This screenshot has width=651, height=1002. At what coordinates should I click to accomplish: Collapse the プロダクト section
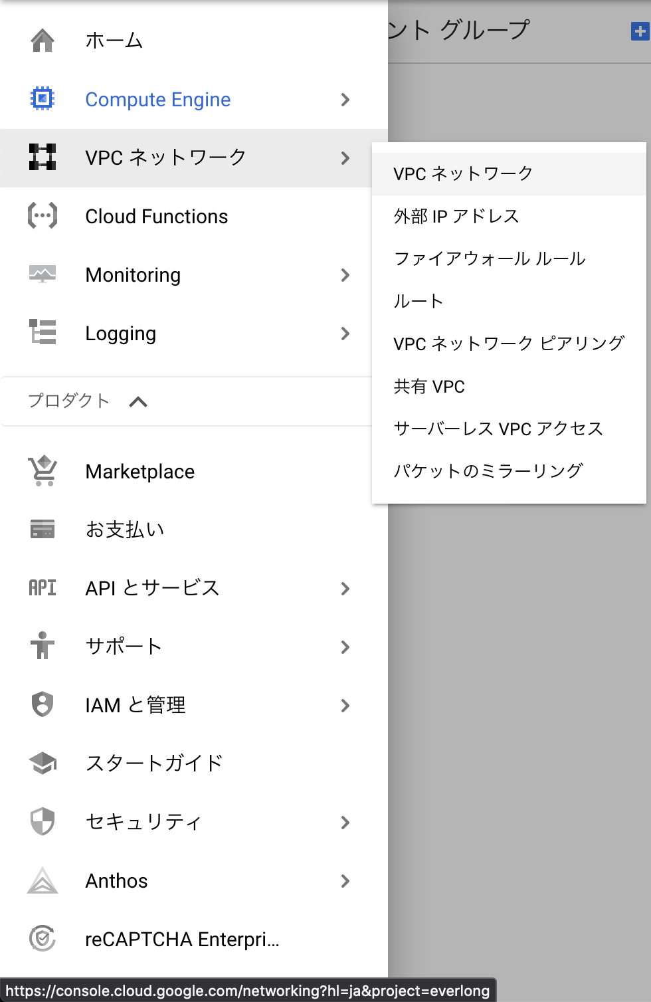[x=138, y=401]
